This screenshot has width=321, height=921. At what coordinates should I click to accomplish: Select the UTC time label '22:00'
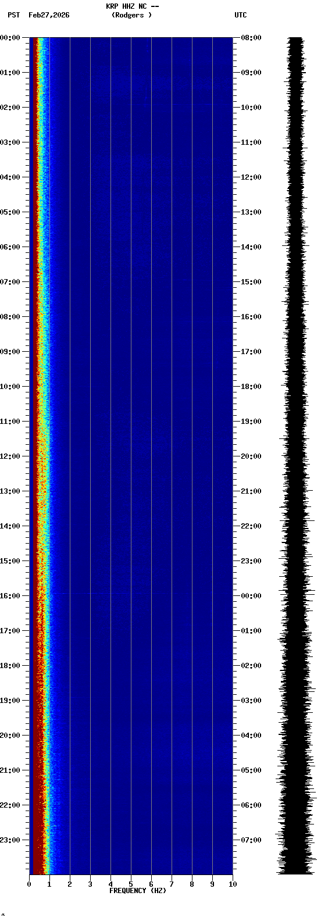coord(251,526)
